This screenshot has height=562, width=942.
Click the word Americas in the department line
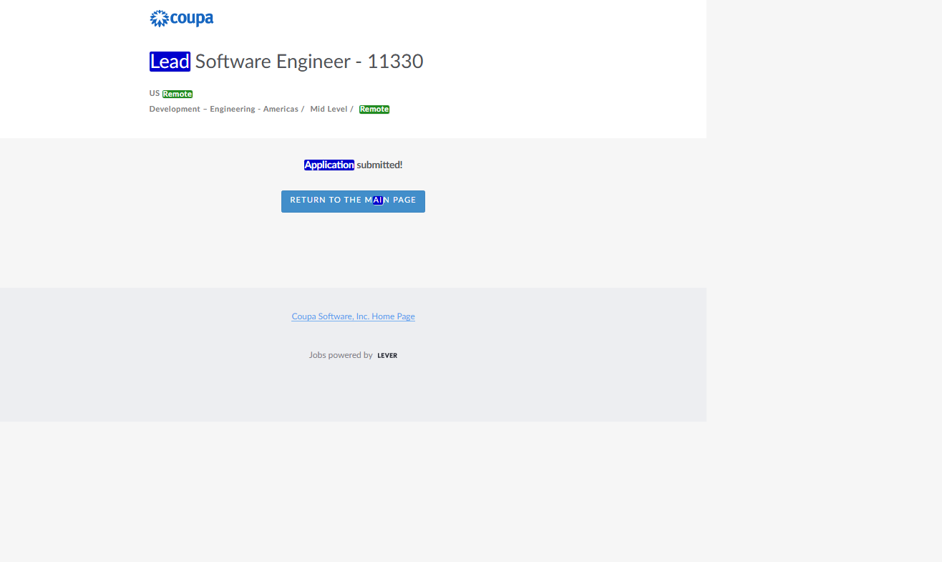(281, 110)
